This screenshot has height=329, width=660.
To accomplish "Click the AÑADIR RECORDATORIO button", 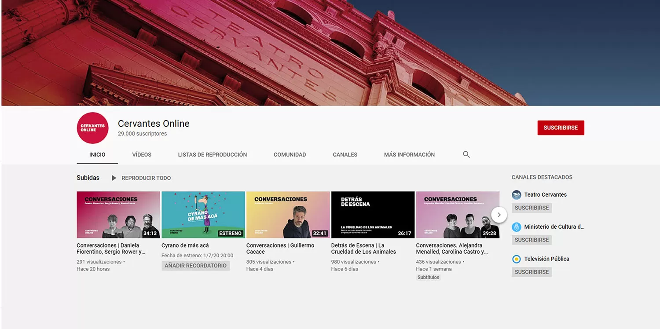I will 196,266.
